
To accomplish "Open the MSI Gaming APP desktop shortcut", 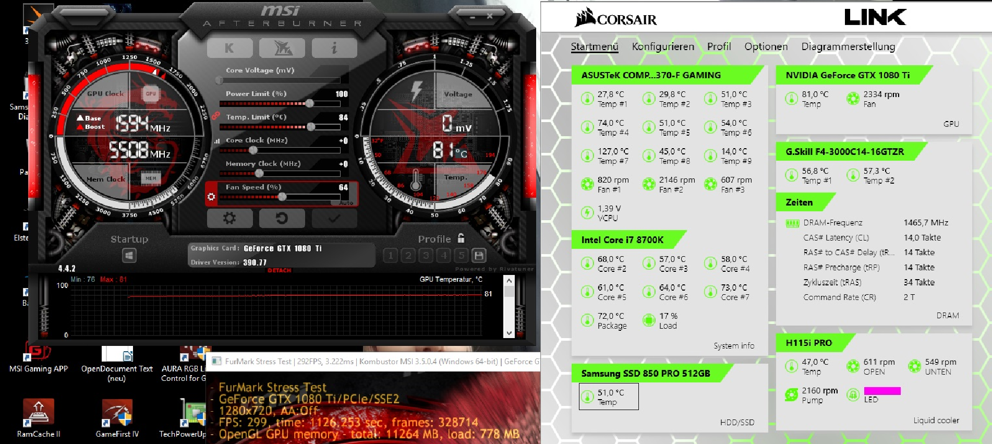I will point(39,358).
